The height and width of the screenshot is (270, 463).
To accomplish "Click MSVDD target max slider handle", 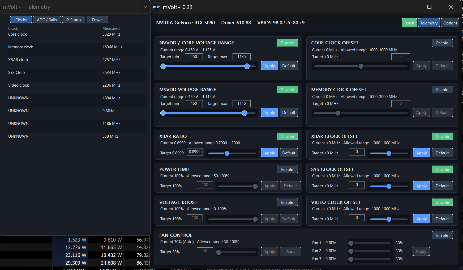I will click(x=245, y=113).
